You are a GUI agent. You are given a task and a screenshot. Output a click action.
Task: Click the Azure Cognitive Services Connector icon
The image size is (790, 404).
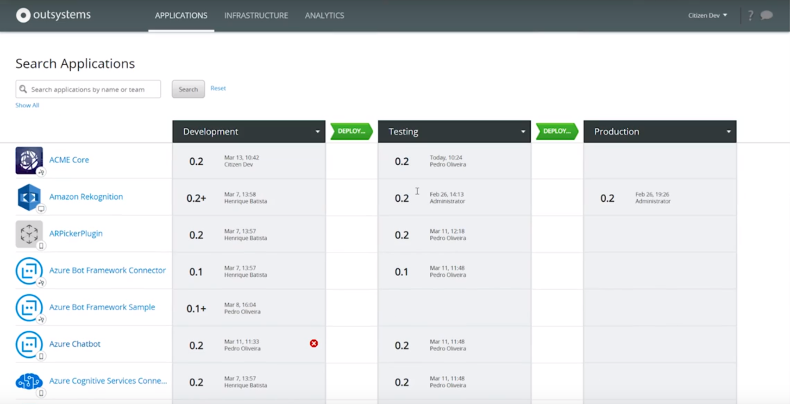29,381
